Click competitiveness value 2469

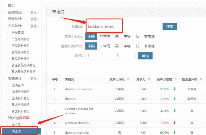coord(143,99)
